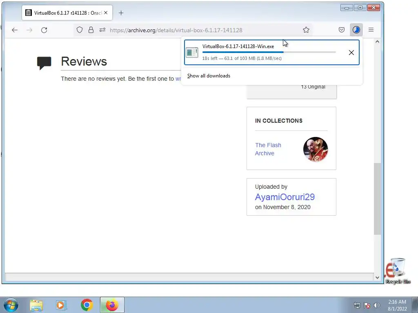
Task: Go back with the browser back arrow
Action: (15, 30)
